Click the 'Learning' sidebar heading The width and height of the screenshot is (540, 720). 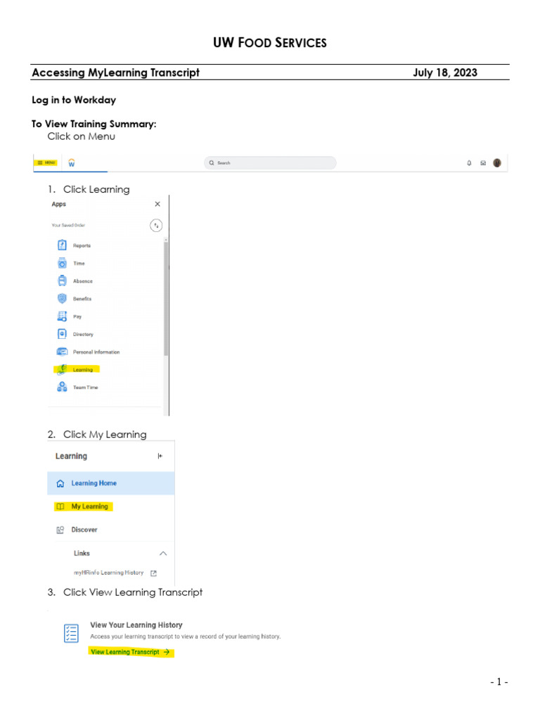[71, 456]
